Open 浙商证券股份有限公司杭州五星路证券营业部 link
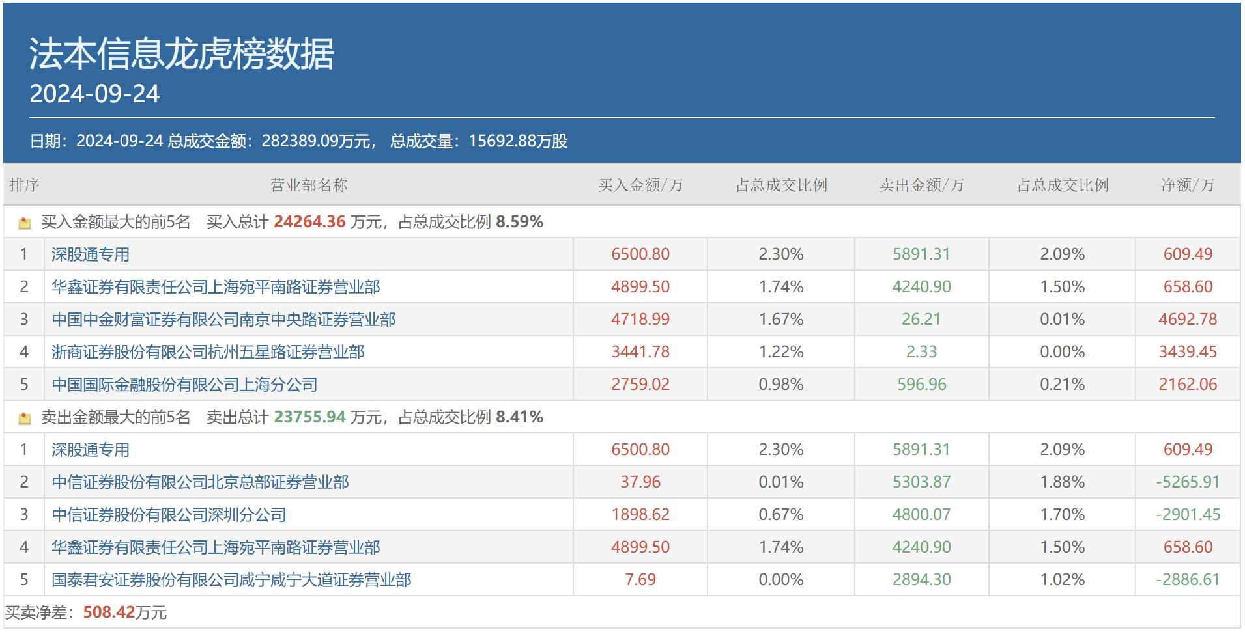 208,352
